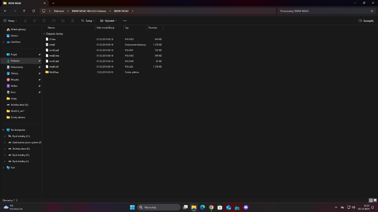Switch to details list view in status bar
This screenshot has width=378, height=212.
(x=371, y=200)
